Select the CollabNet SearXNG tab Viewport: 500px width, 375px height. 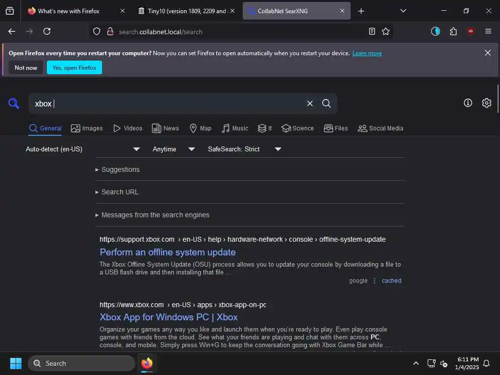coord(296,11)
